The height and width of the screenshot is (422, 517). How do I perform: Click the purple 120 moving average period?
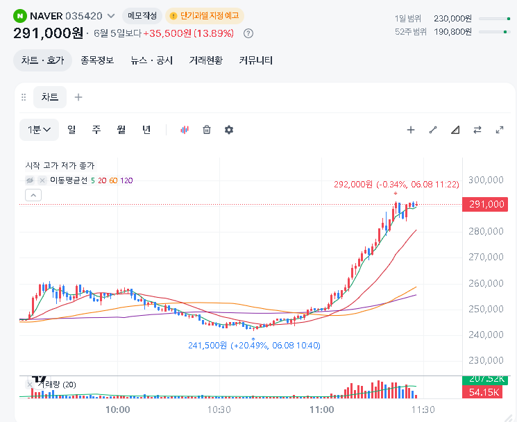tap(126, 180)
